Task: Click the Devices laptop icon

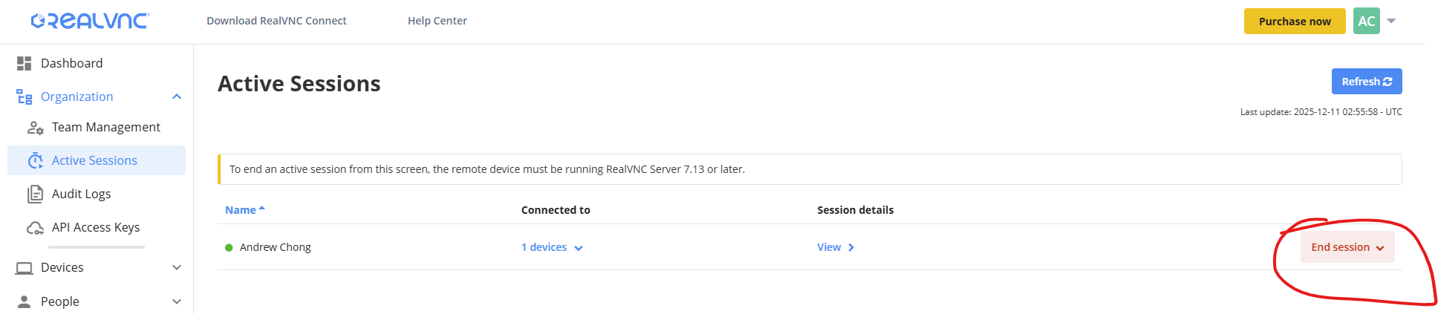Action: pos(25,268)
